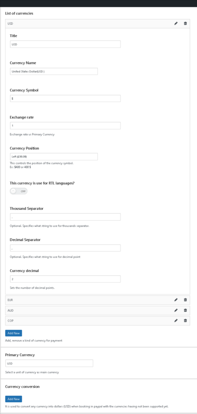Click the edit pencil icon for USD
The width and height of the screenshot is (197, 414).
point(176,23)
